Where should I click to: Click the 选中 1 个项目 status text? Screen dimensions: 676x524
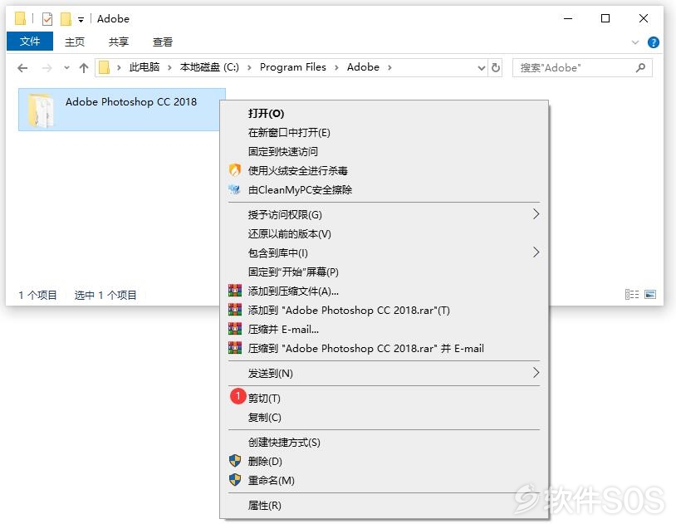click(x=105, y=295)
